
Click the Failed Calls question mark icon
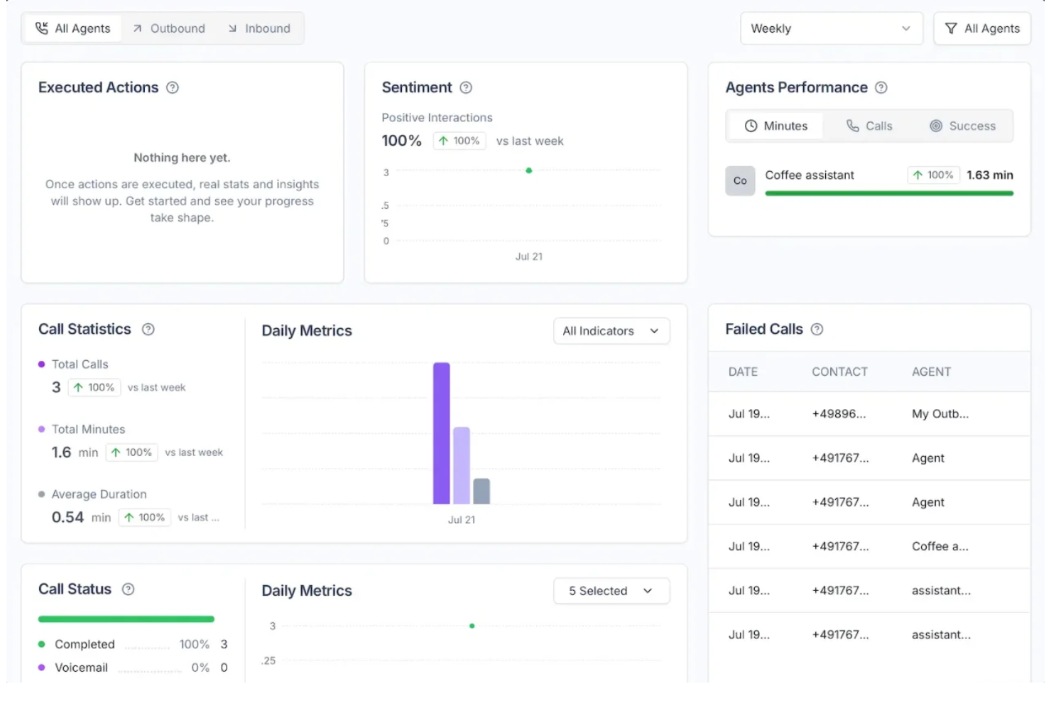817,329
